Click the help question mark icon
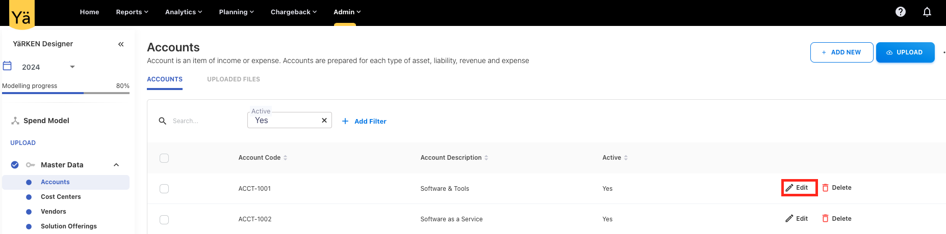This screenshot has height=234, width=946. pos(901,12)
